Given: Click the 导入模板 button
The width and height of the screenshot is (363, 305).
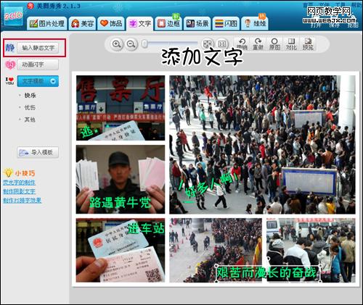Looking at the screenshot, I should click(x=38, y=152).
